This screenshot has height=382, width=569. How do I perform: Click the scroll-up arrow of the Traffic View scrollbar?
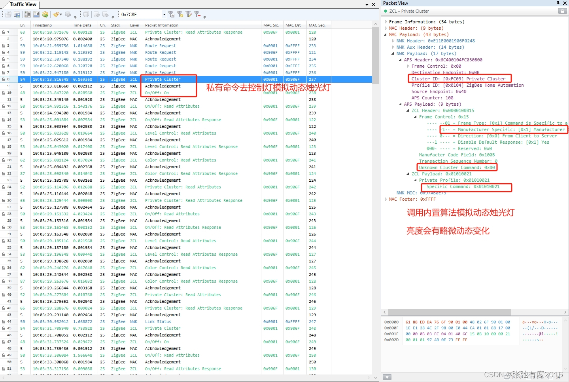point(375,24)
